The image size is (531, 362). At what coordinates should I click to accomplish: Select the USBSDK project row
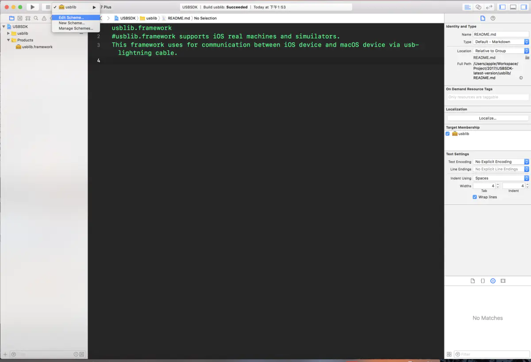[44, 27]
